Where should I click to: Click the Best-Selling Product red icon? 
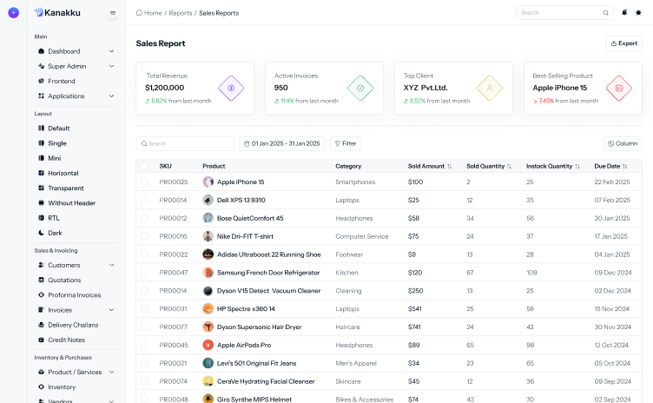[x=618, y=88]
